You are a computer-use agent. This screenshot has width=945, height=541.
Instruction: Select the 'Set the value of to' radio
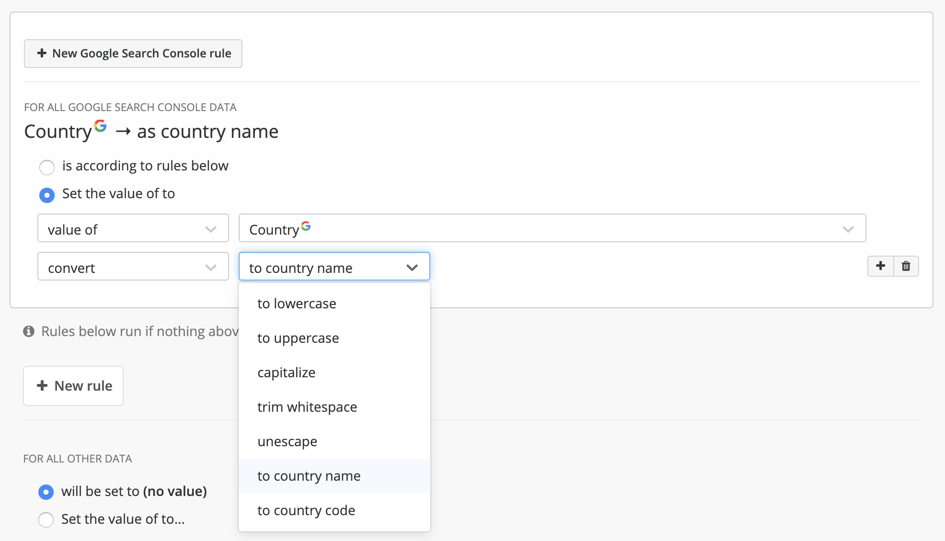pyautogui.click(x=47, y=195)
